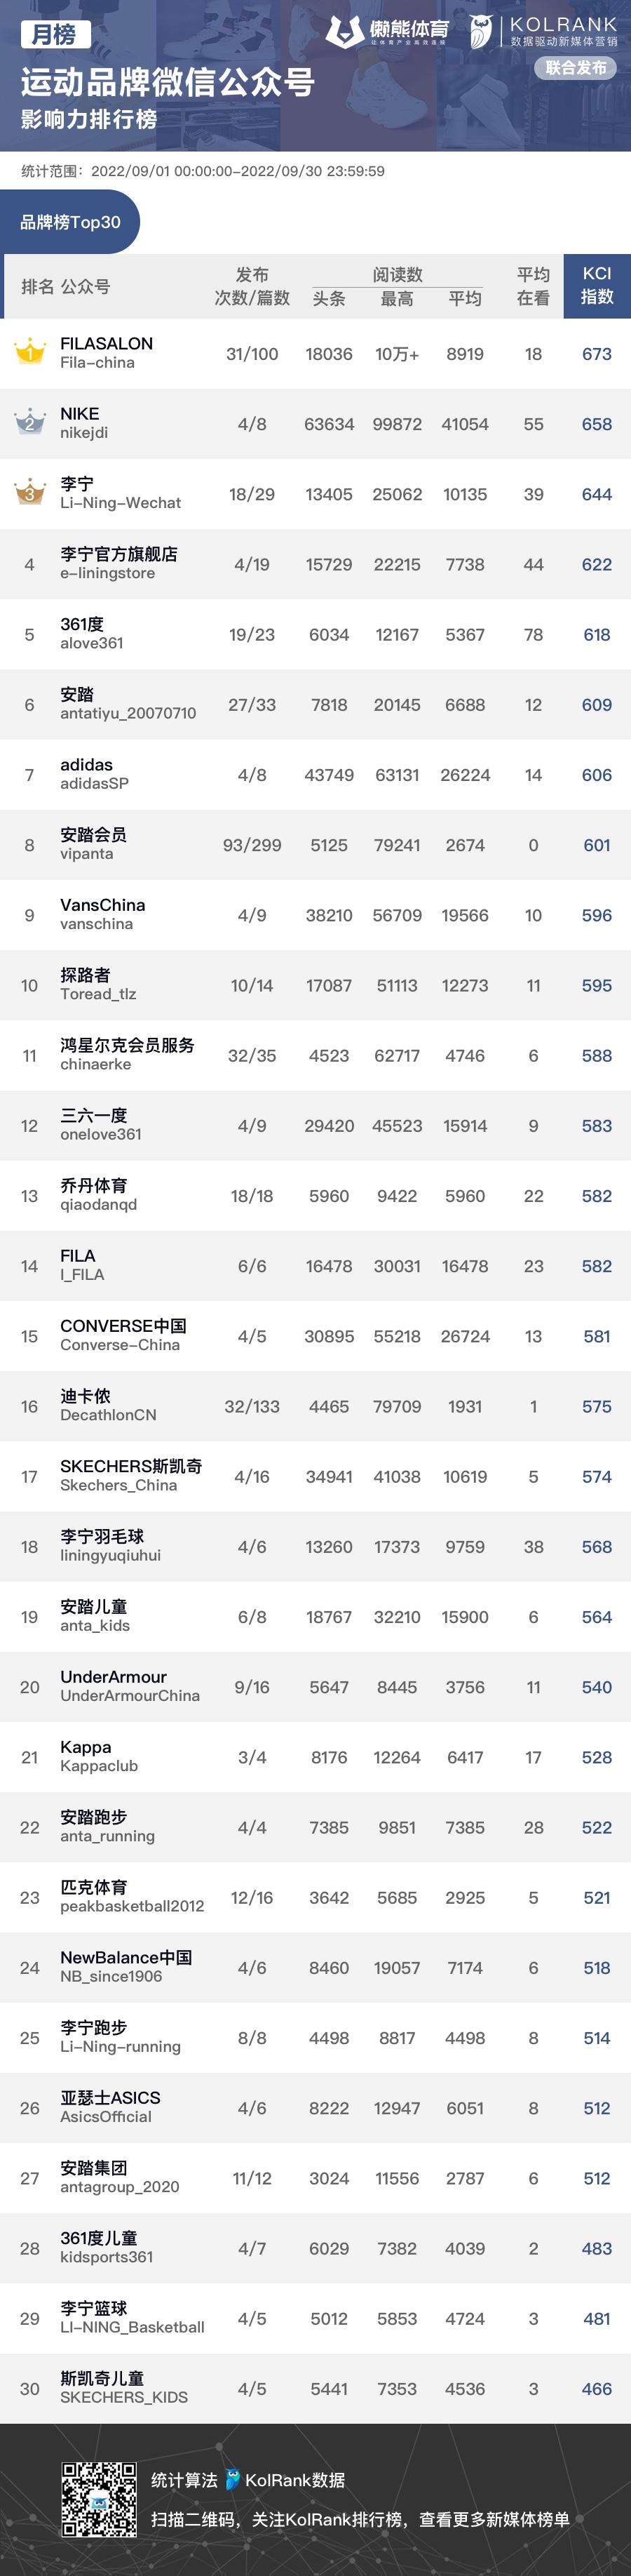Screen dimensions: 631x2576
Task: Click the 联合发布 button
Action: (576, 68)
